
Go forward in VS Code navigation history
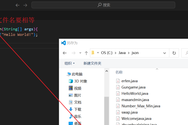point(25,5)
